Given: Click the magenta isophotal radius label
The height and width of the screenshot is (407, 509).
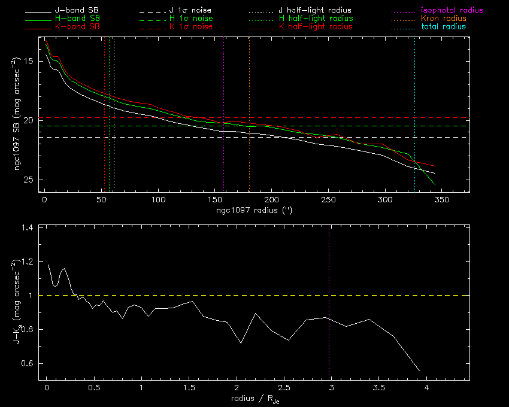Looking at the screenshot, I should [x=452, y=10].
